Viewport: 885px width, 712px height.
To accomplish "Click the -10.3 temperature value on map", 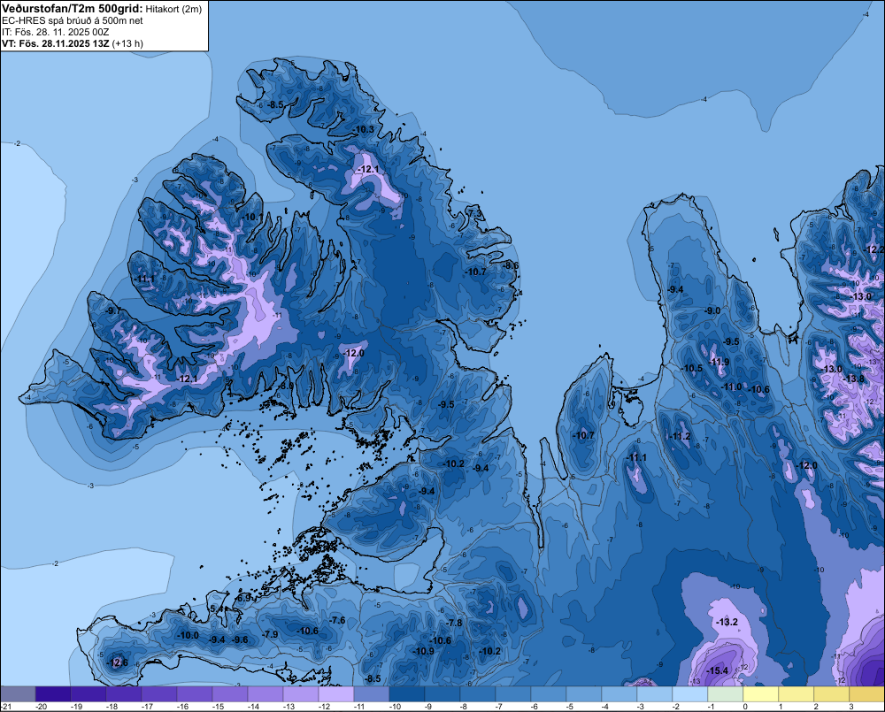I will (364, 130).
